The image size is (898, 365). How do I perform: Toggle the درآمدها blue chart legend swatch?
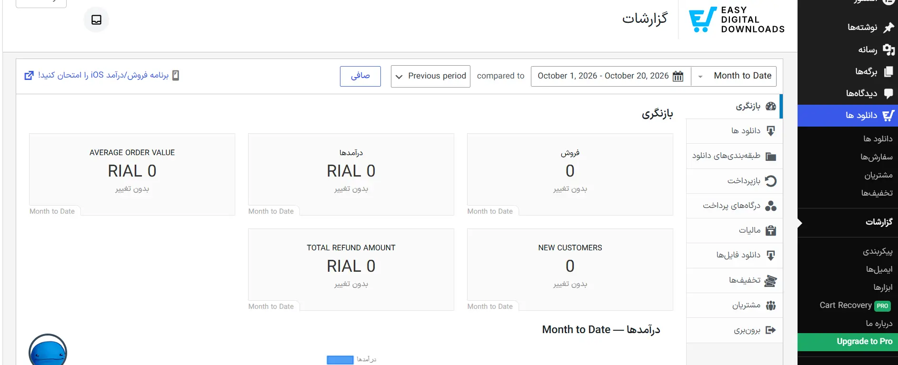pyautogui.click(x=340, y=360)
